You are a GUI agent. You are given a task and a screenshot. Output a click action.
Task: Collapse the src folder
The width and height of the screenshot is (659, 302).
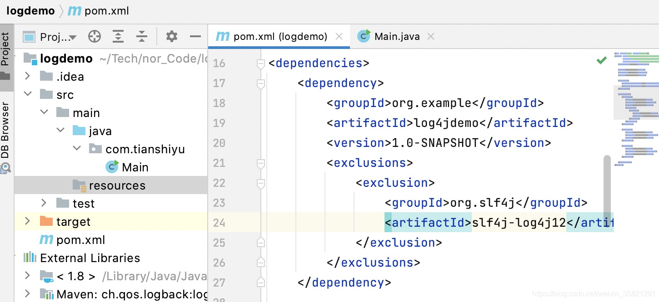pos(27,94)
